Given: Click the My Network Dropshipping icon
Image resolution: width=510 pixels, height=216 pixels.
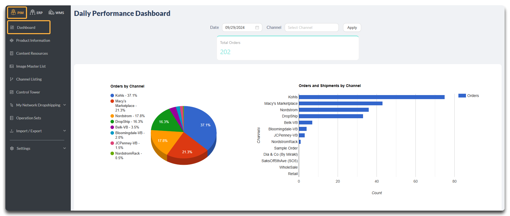Looking at the screenshot, I should [12, 105].
